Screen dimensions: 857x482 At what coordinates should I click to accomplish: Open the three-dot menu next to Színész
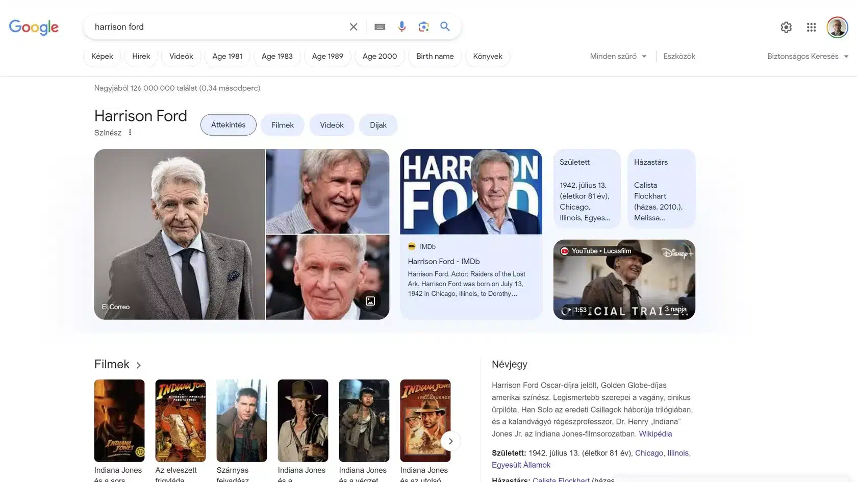click(130, 132)
